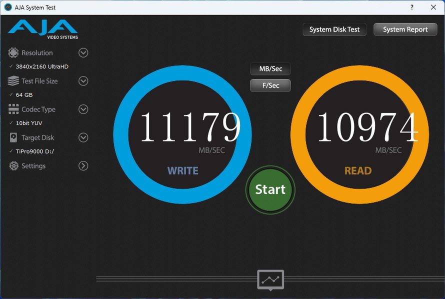This screenshot has width=445, height=299.
Task: Open the graph view icon at bottom
Action: point(270,279)
